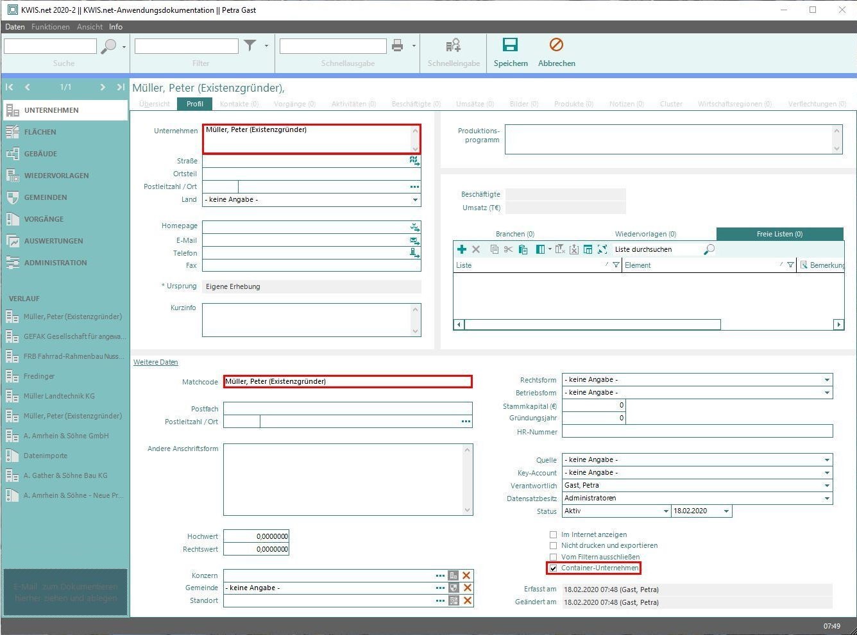Screen dimensions: 857x635
Task: Click the printer icon for Schnellausgabe
Action: 397,45
